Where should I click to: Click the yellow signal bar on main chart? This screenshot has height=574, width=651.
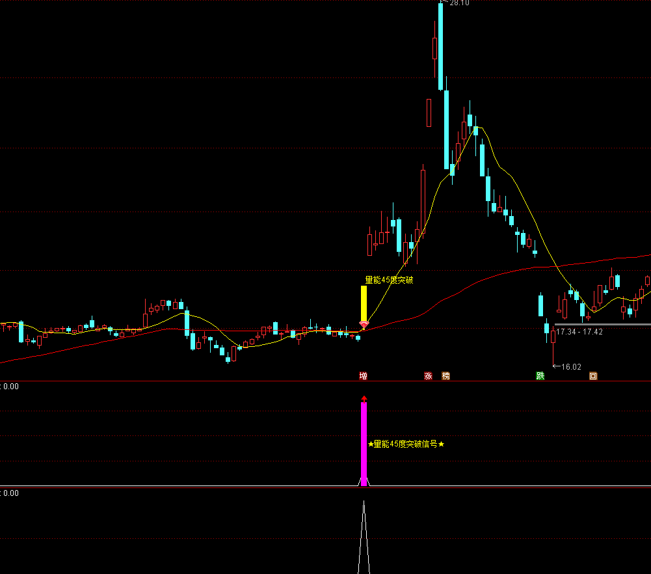coord(364,303)
